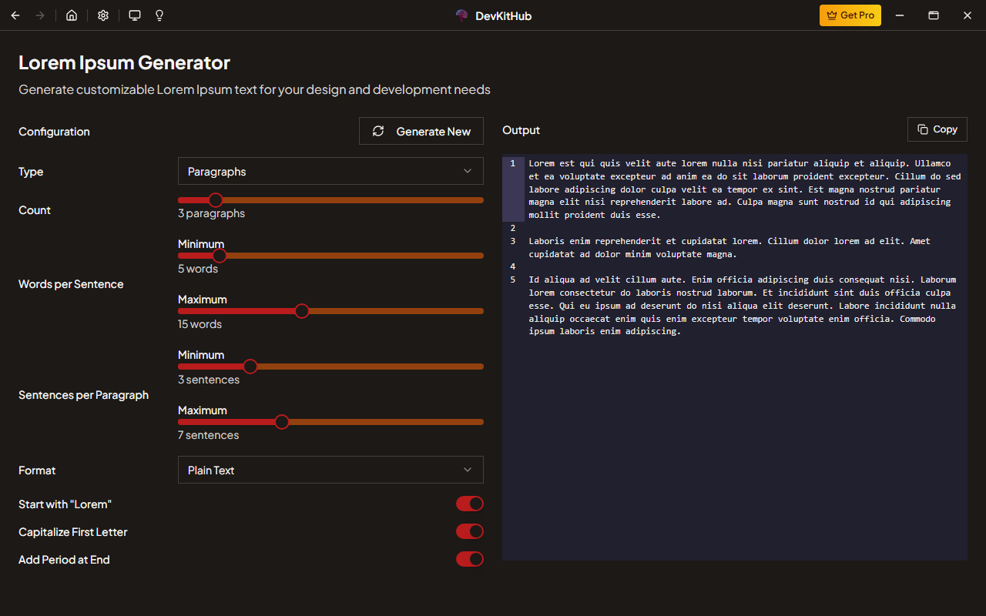Click the "3 paragraphs" value label
This screenshot has height=616, width=986.
click(x=211, y=213)
